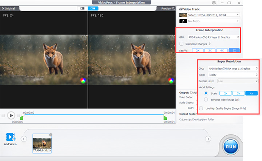262x161 pixels.
Task: Switch to single-pane view icon
Action: click(x=82, y=8)
